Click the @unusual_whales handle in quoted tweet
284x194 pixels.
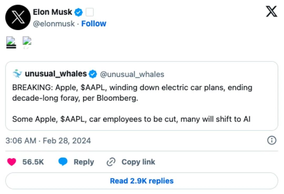pos(132,74)
